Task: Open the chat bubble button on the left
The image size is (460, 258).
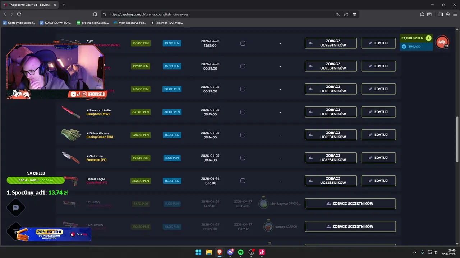Action: (x=16, y=207)
